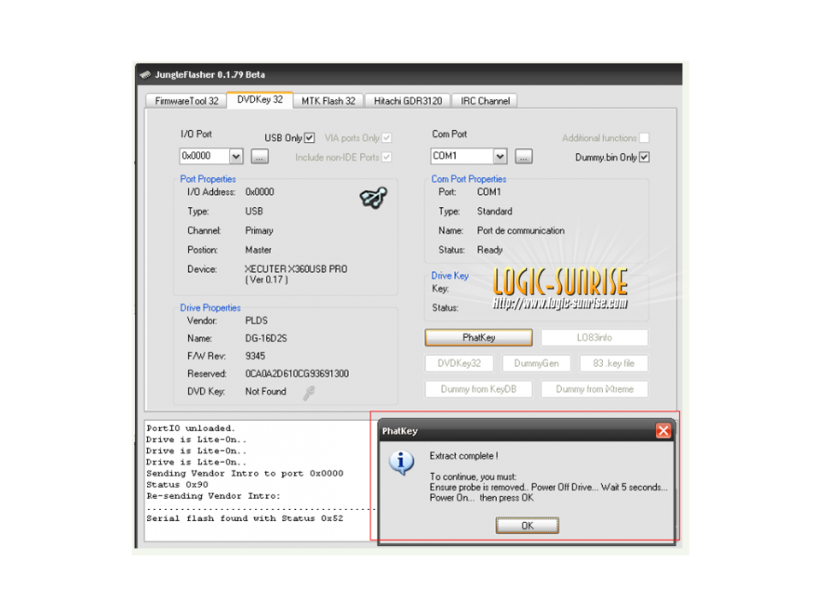Click the 83 .key file button
The image size is (821, 616).
tap(614, 364)
